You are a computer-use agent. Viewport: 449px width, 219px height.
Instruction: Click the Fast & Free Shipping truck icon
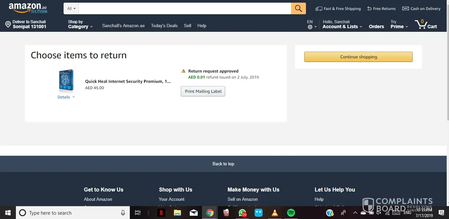pyautogui.click(x=319, y=9)
